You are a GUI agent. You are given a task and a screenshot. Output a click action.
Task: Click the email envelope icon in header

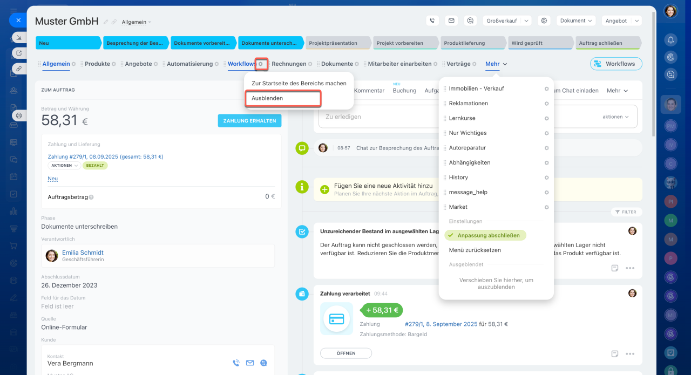(451, 21)
